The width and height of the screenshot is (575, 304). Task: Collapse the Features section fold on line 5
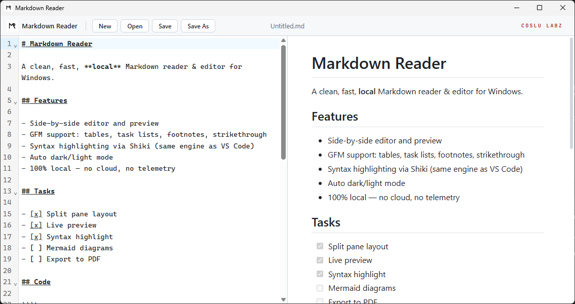[x=15, y=102]
